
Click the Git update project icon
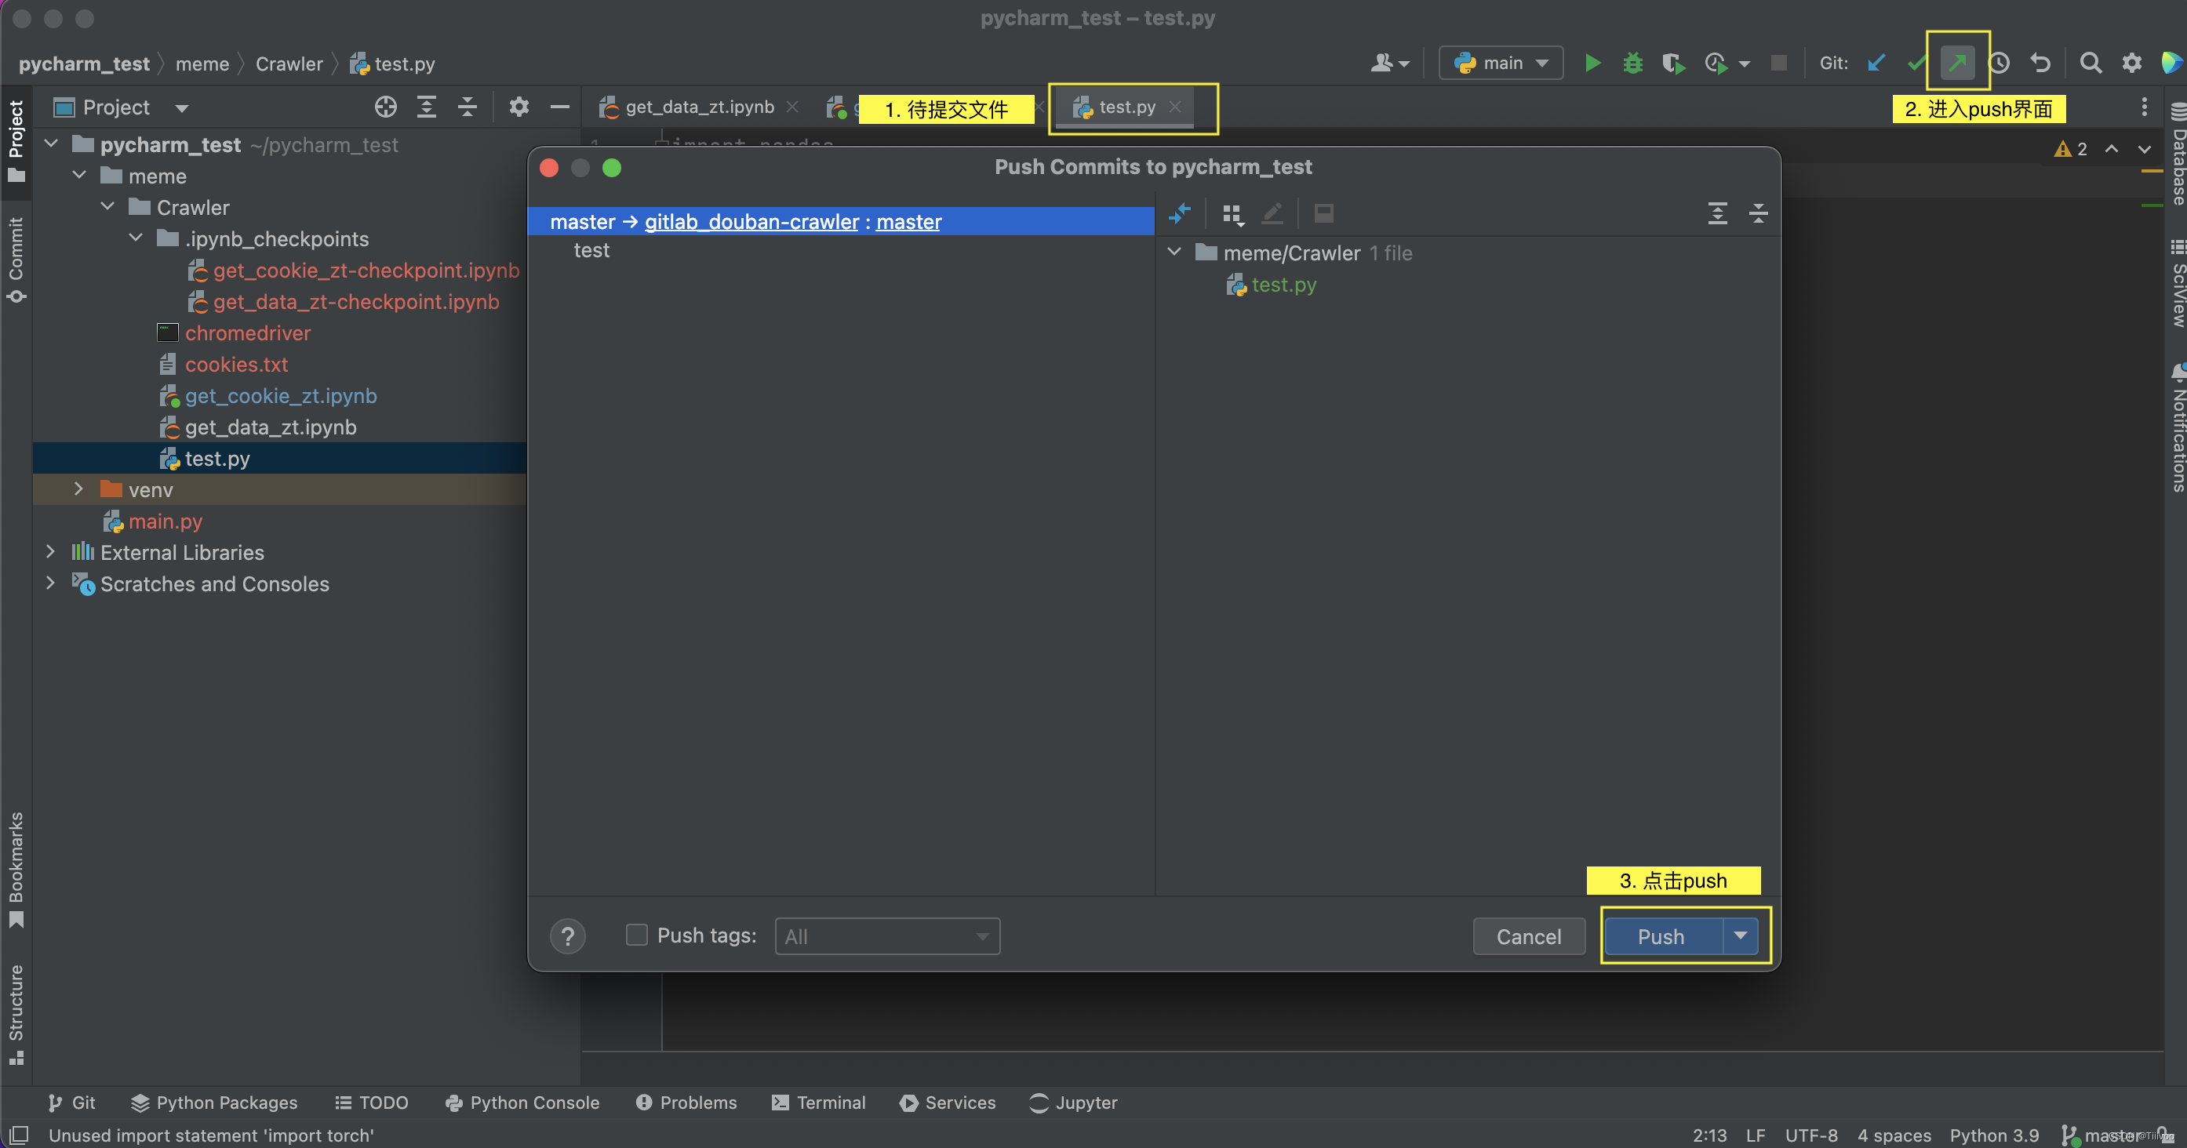1876,63
